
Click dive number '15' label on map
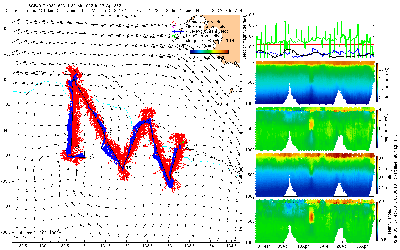[x=129, y=168]
